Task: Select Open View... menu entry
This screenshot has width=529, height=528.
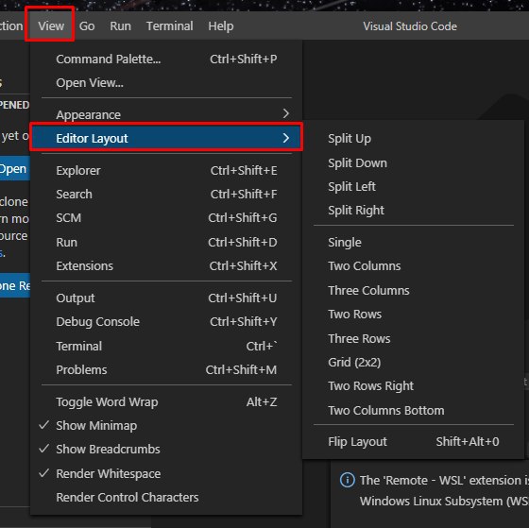Action: point(166,83)
